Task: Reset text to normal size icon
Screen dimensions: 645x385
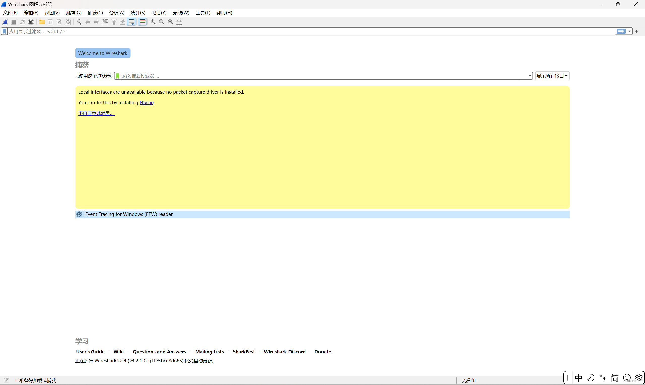Action: click(171, 22)
